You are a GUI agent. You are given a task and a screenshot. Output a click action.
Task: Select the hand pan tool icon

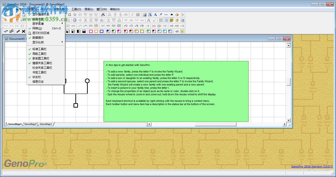[x=182, y=14]
